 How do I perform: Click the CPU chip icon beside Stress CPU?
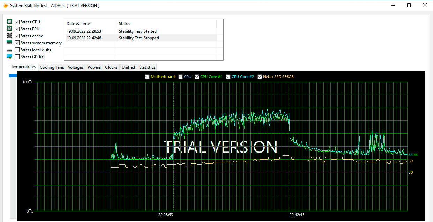coord(9,22)
